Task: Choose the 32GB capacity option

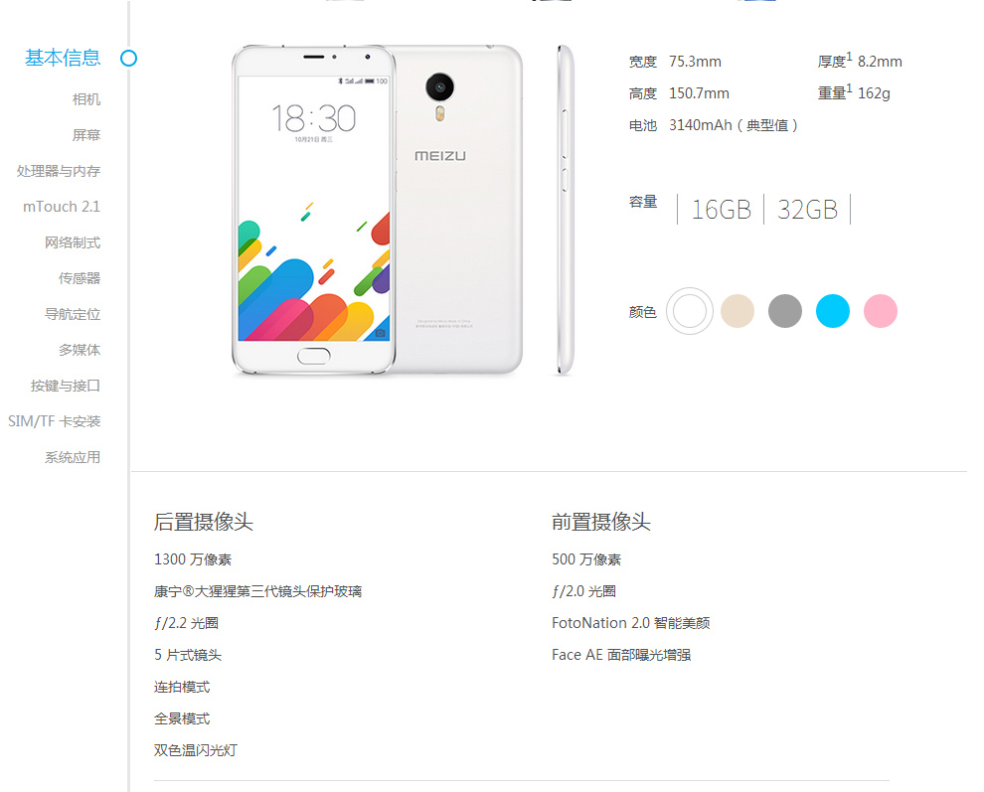Action: click(x=807, y=210)
